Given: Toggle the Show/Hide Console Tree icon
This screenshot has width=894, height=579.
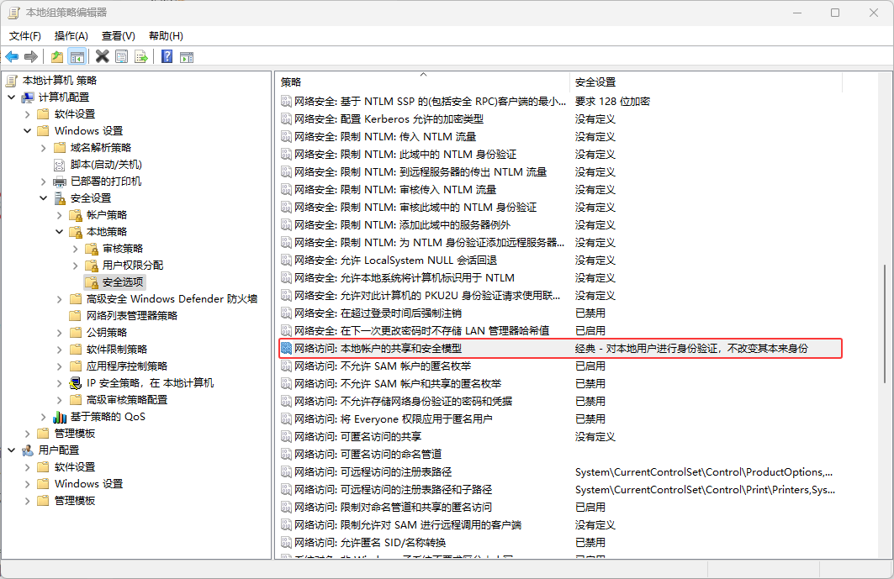Looking at the screenshot, I should tap(77, 56).
